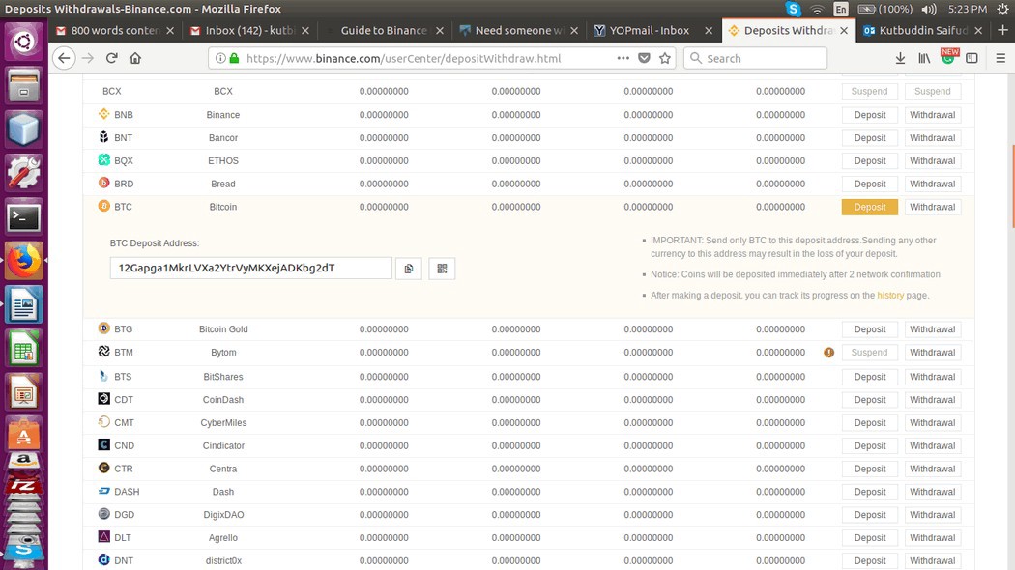The image size is (1015, 570).
Task: Go to browser home page
Action: point(135,58)
